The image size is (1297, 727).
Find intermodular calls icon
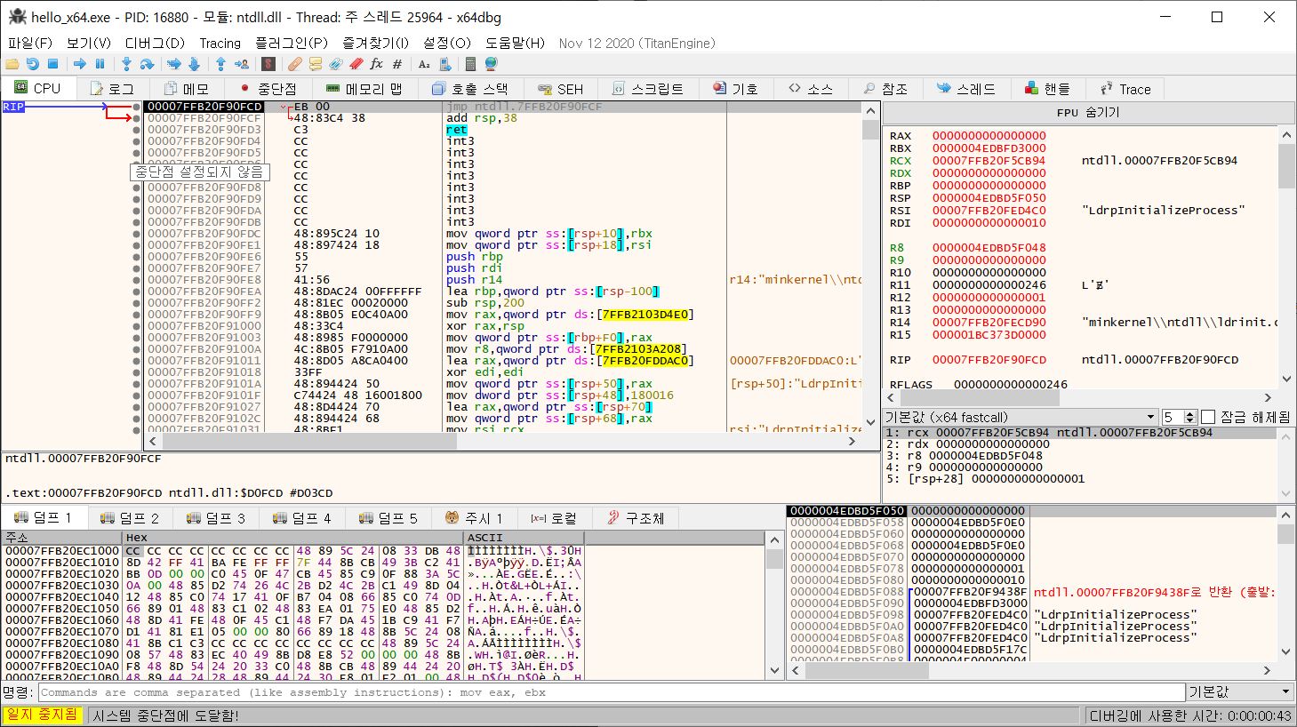pyautogui.click(x=444, y=64)
